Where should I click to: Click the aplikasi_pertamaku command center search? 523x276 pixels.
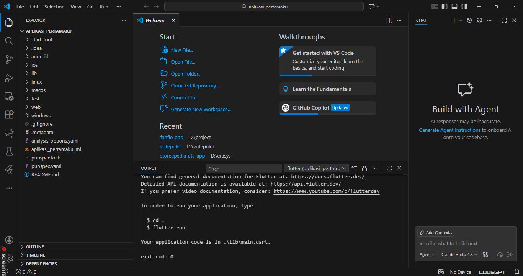click(x=264, y=7)
